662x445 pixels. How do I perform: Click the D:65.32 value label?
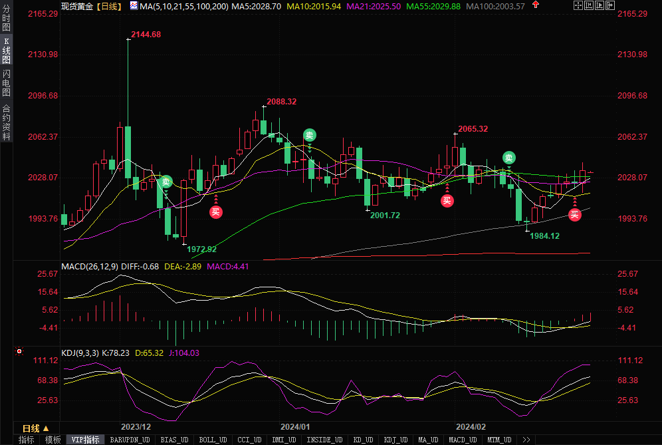[x=149, y=353]
